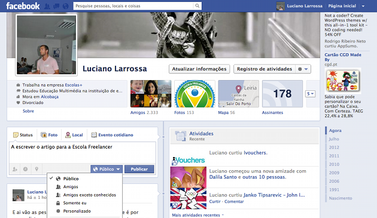Viewport: 377px width, 218px height.
Task: Open account dropdown arrow in top bar
Action: click(x=363, y=6)
